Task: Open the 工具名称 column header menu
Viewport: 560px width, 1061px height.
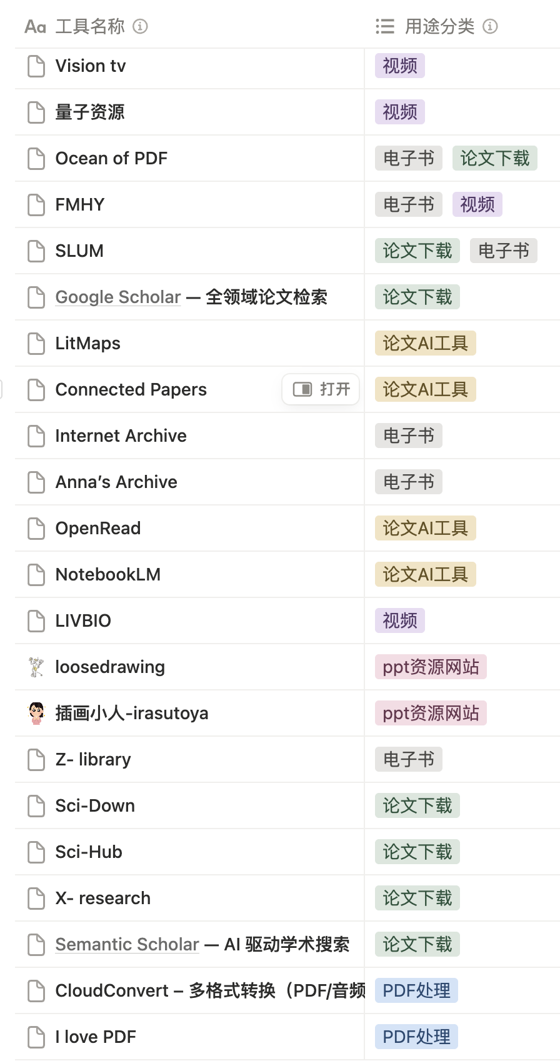Action: (x=90, y=26)
